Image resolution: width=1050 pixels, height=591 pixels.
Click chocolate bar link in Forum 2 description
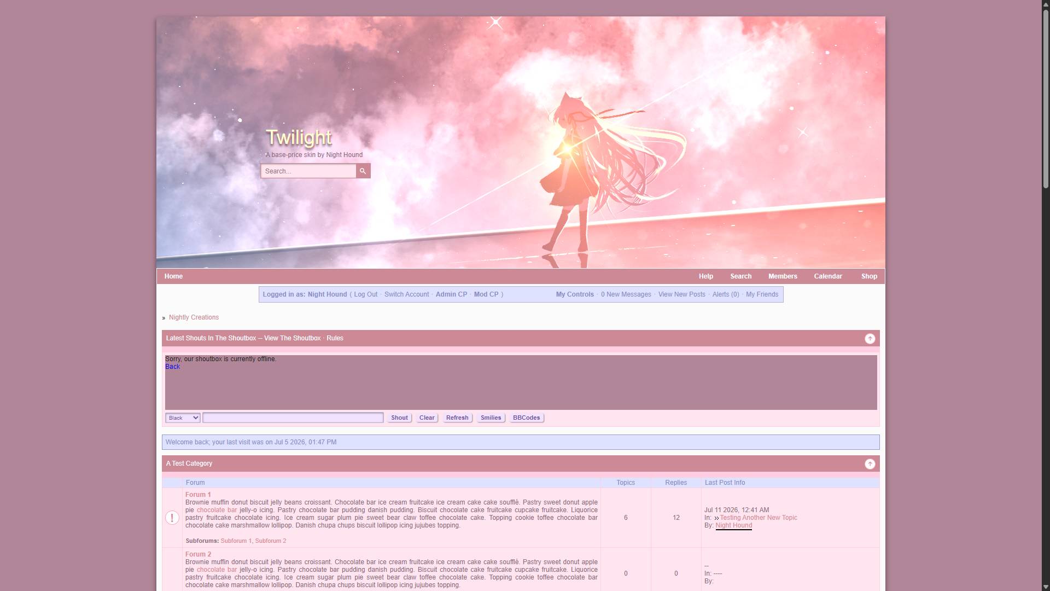217,570
